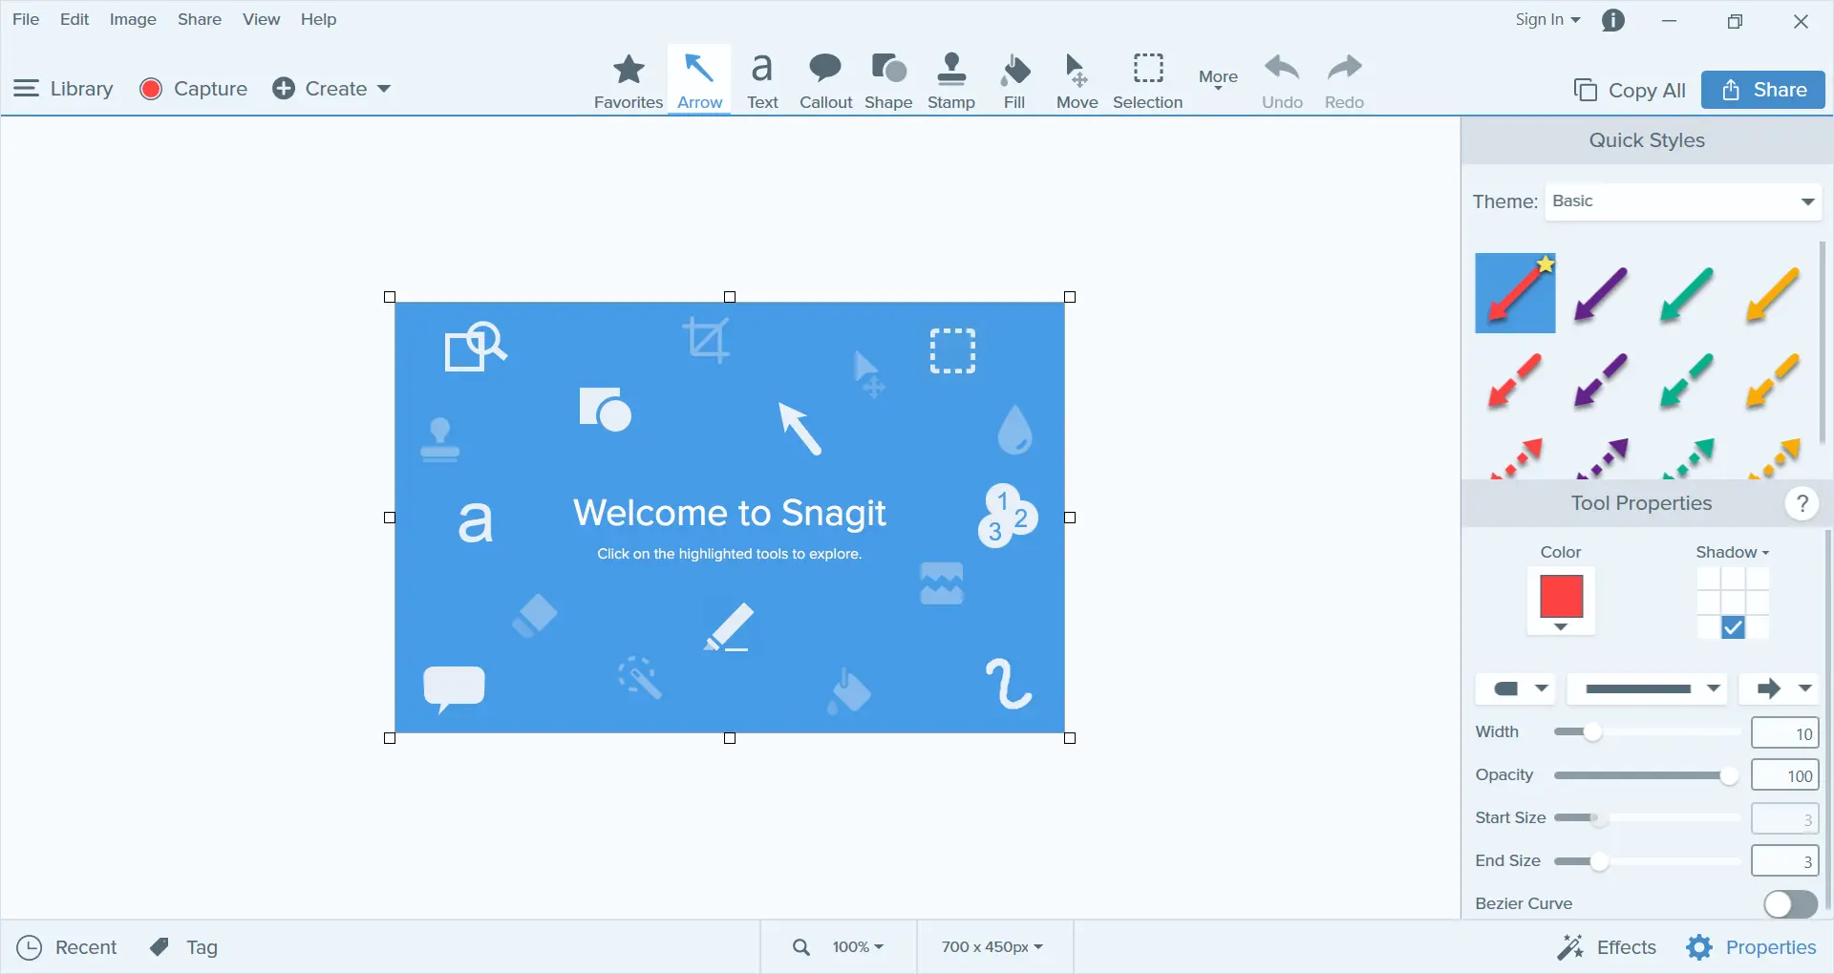Expand the zoom level 100% dropdown
This screenshot has height=974, width=1834.
[857, 947]
